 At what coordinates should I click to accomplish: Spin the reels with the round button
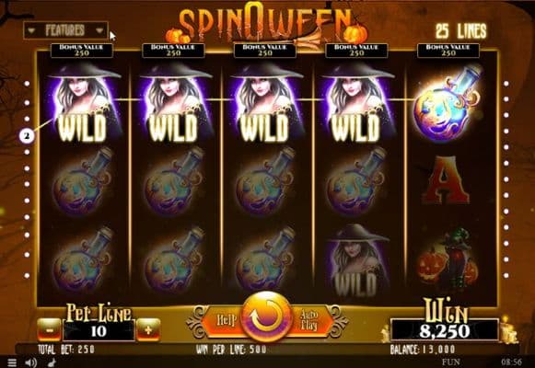coord(266,316)
